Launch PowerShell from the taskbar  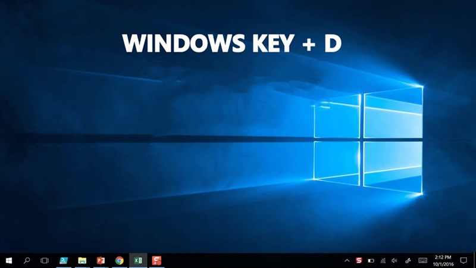[x=64, y=260]
